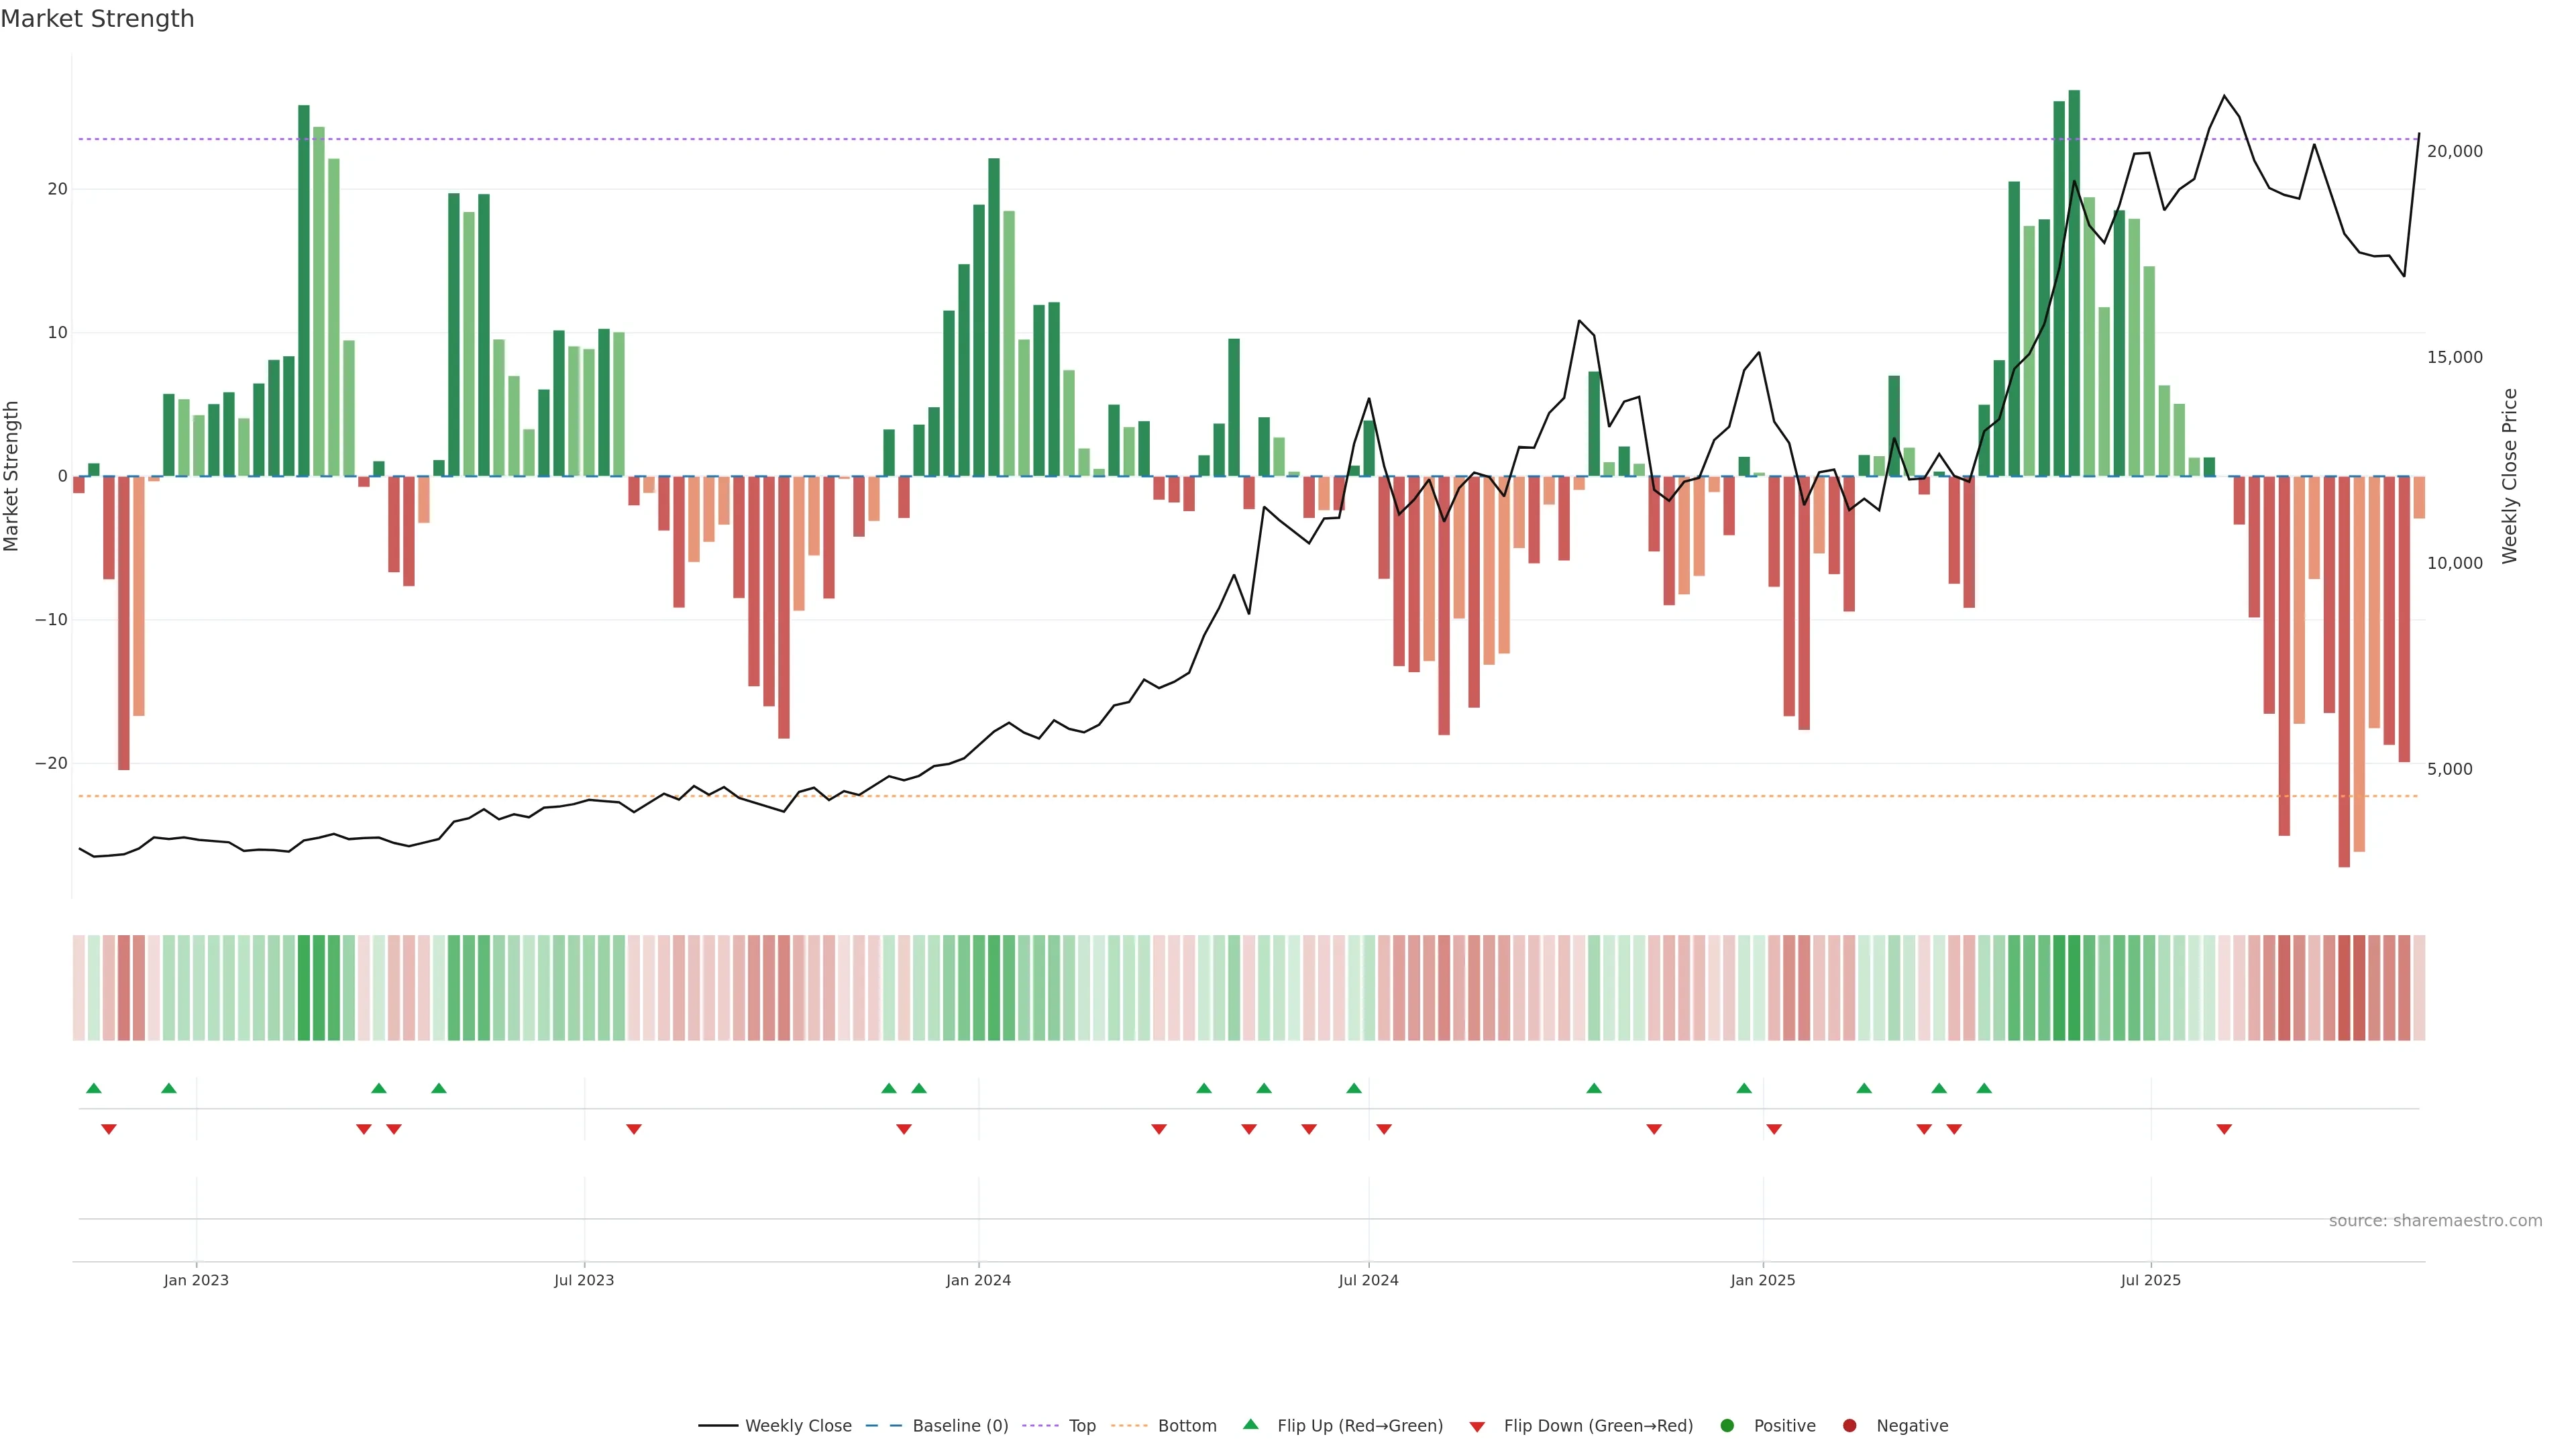Click the Weekly Close Price axis title
This screenshot has height=1449, width=2576.
pos(2510,476)
